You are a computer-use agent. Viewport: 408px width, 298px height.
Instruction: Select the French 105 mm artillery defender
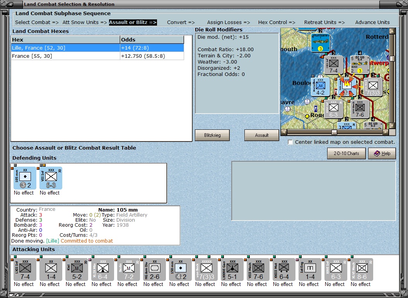pos(25,178)
